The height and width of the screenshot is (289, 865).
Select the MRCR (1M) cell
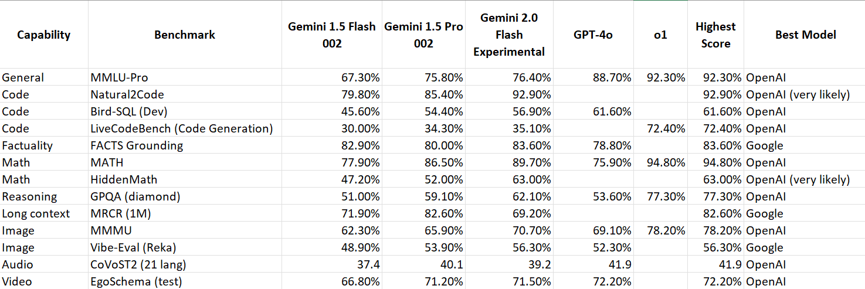[185, 213]
